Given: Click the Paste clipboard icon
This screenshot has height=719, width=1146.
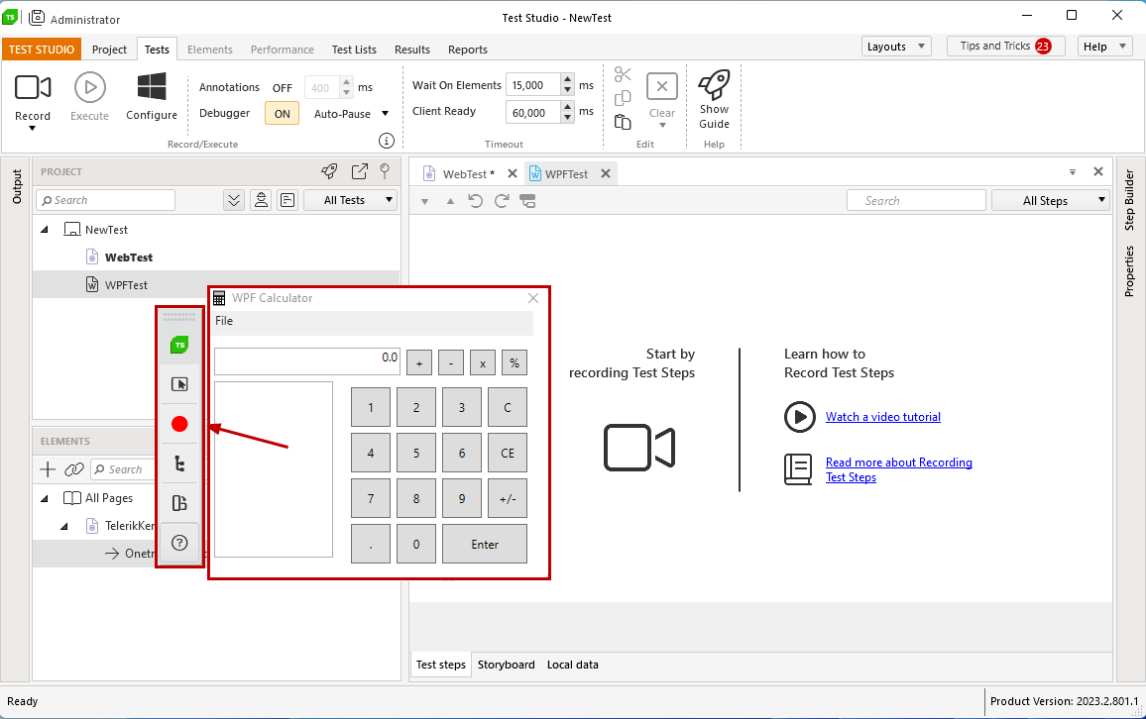Looking at the screenshot, I should pyautogui.click(x=623, y=122).
